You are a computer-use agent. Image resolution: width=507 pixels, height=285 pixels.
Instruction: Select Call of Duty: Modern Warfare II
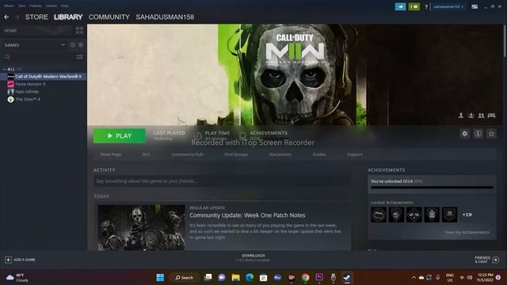[44, 77]
